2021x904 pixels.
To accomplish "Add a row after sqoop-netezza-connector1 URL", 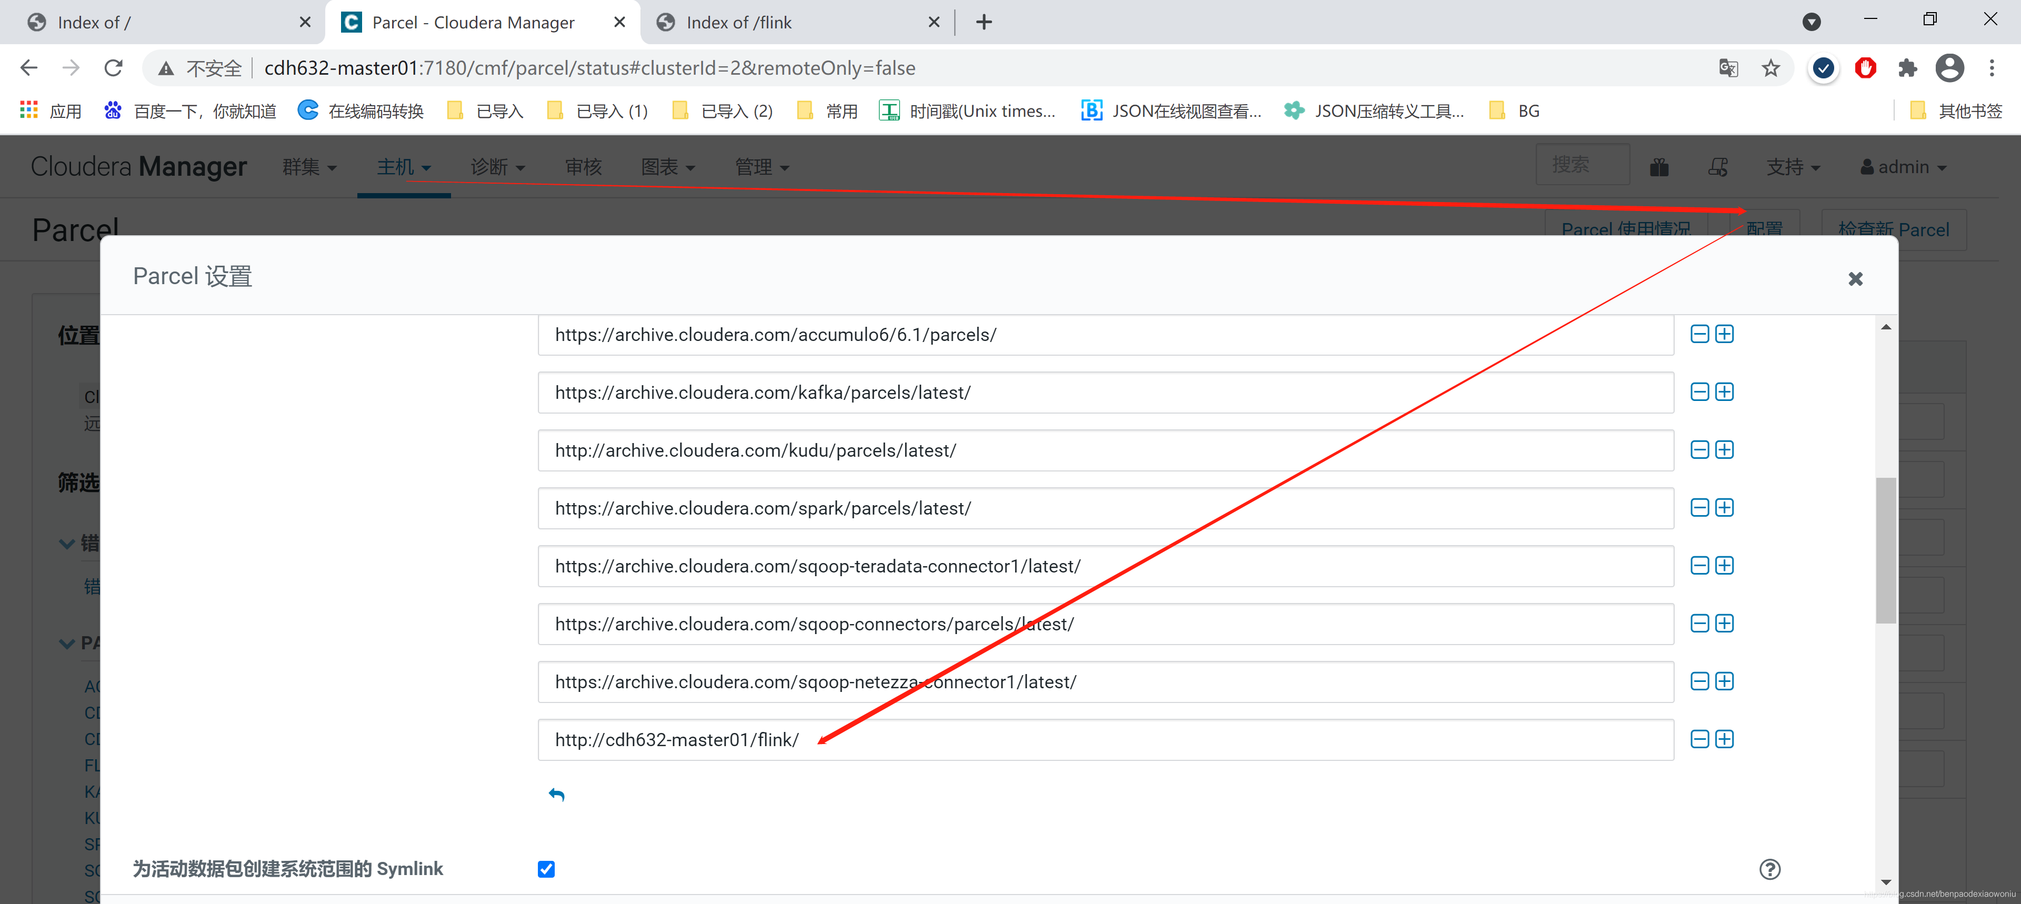I will point(1725,681).
